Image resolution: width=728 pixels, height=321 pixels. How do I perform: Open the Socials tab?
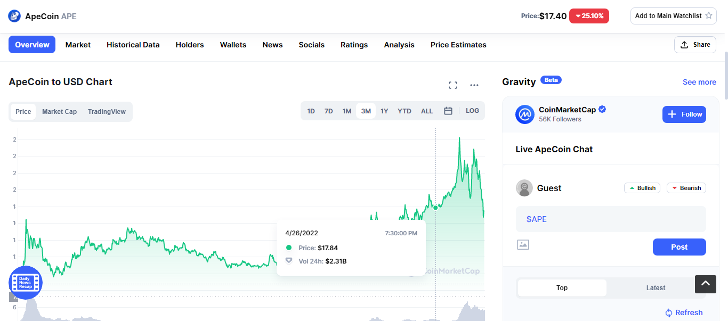311,45
